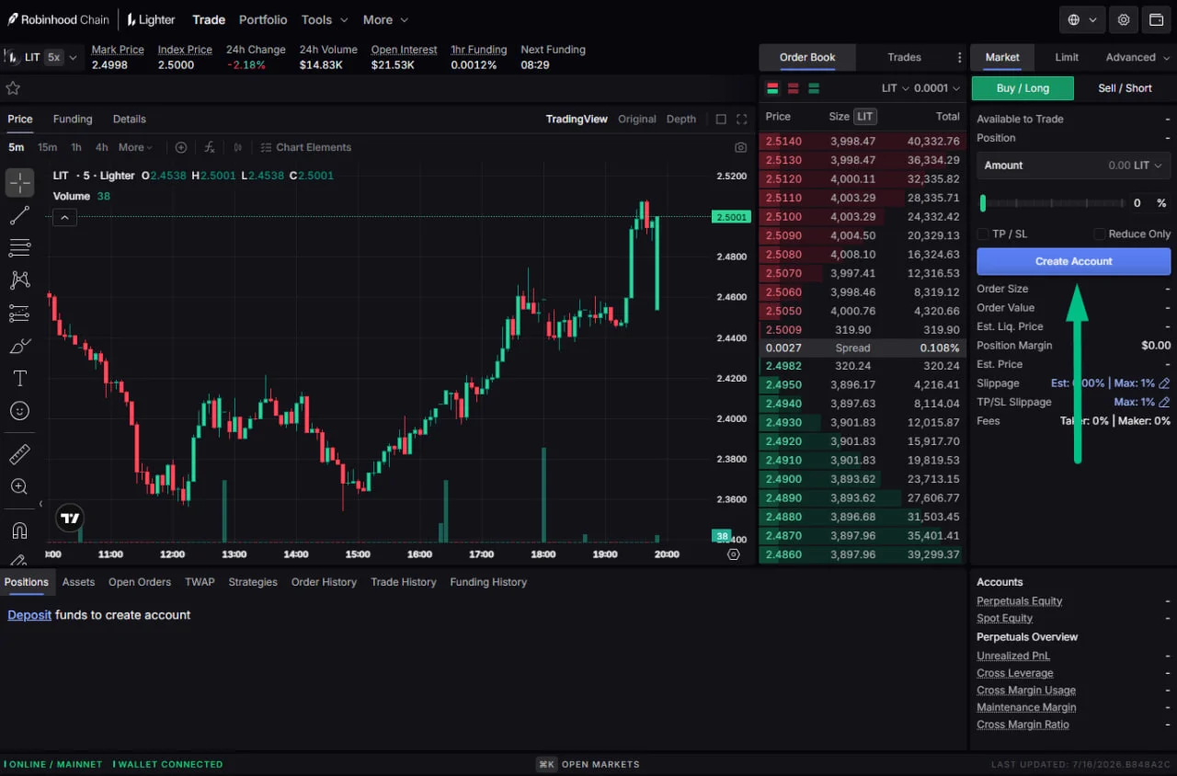Screen dimensions: 1177x776
Task: Select the text annotation tool
Action: tap(19, 379)
